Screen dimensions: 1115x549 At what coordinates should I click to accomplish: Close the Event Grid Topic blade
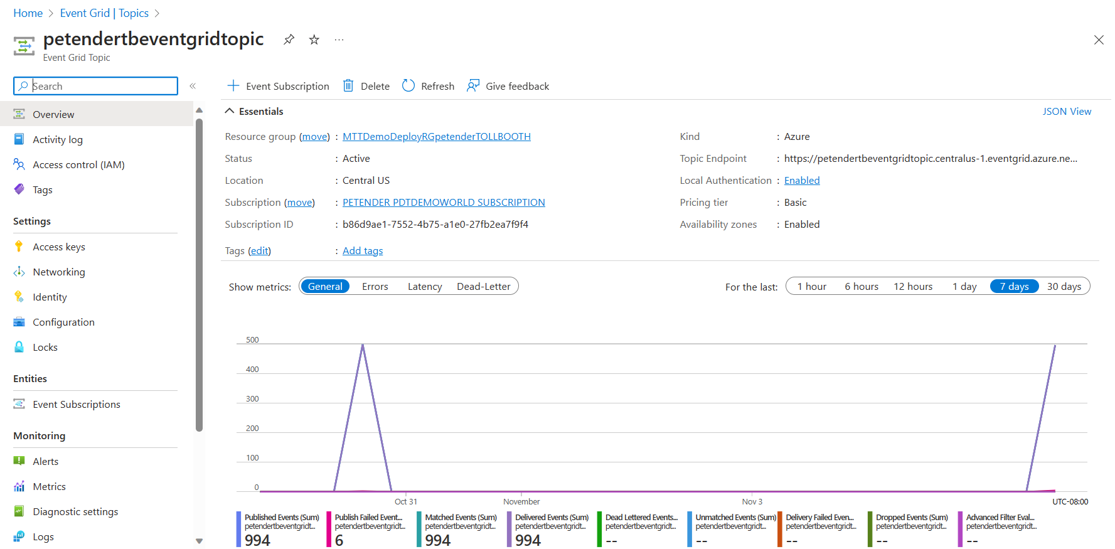click(1099, 40)
